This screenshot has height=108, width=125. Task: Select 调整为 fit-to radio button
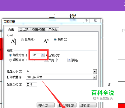[x=10, y=60]
